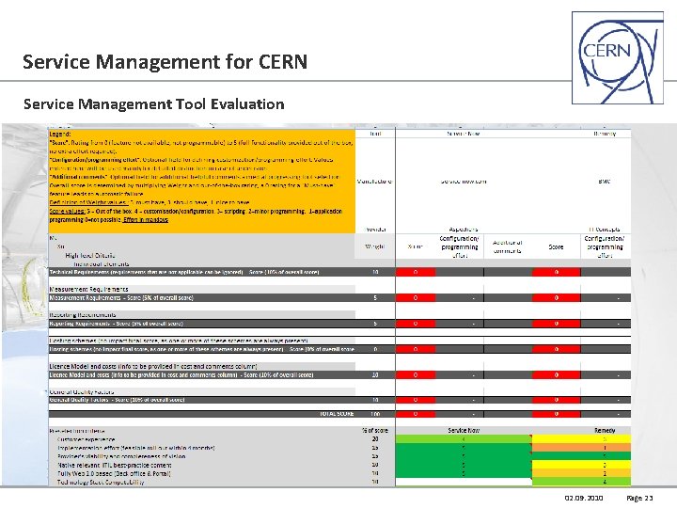Click 'Service Now' header in preselection table
677x508 pixels.
[x=464, y=431]
